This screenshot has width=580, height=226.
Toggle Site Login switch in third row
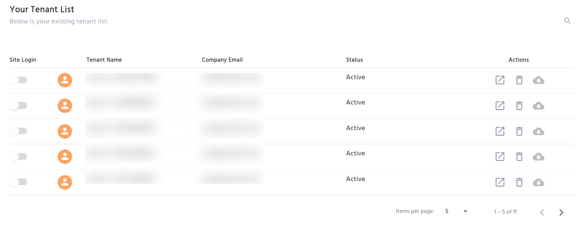[18, 131]
